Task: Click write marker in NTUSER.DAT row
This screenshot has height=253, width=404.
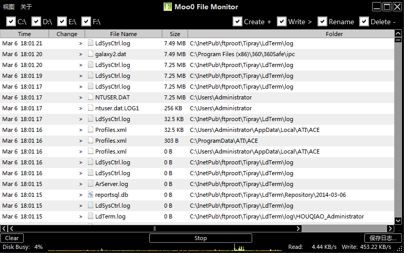Action: pos(81,97)
